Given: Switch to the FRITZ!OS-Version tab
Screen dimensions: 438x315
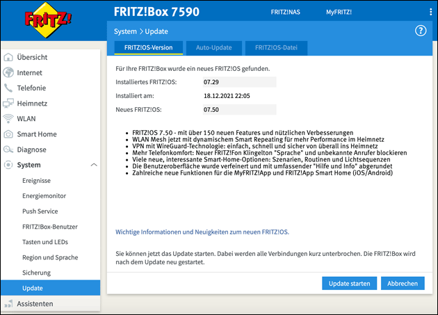Looking at the screenshot, I should (x=149, y=48).
